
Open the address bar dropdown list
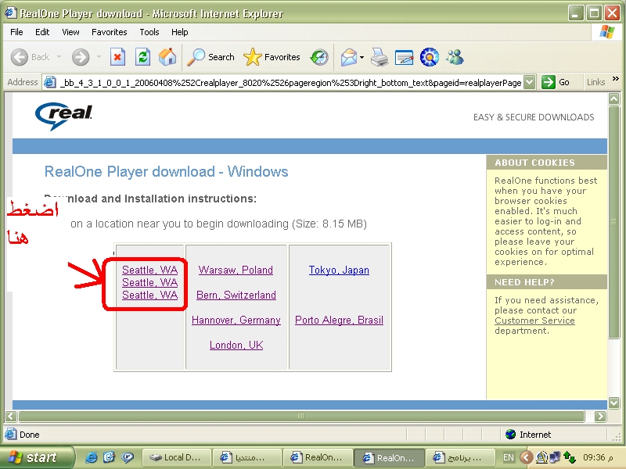point(529,82)
